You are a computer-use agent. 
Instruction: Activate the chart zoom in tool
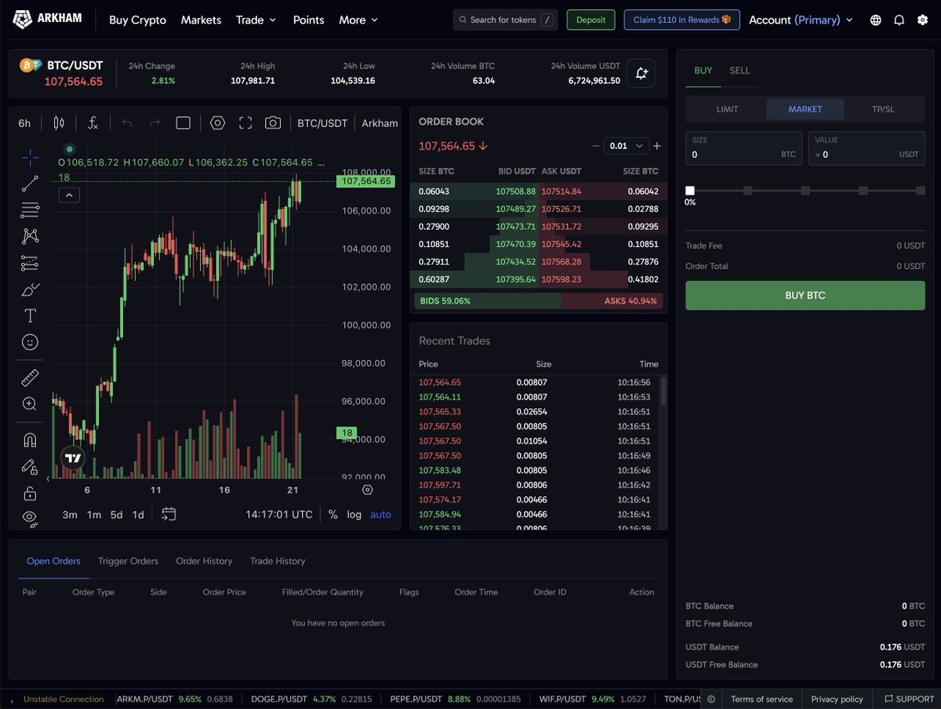30,404
